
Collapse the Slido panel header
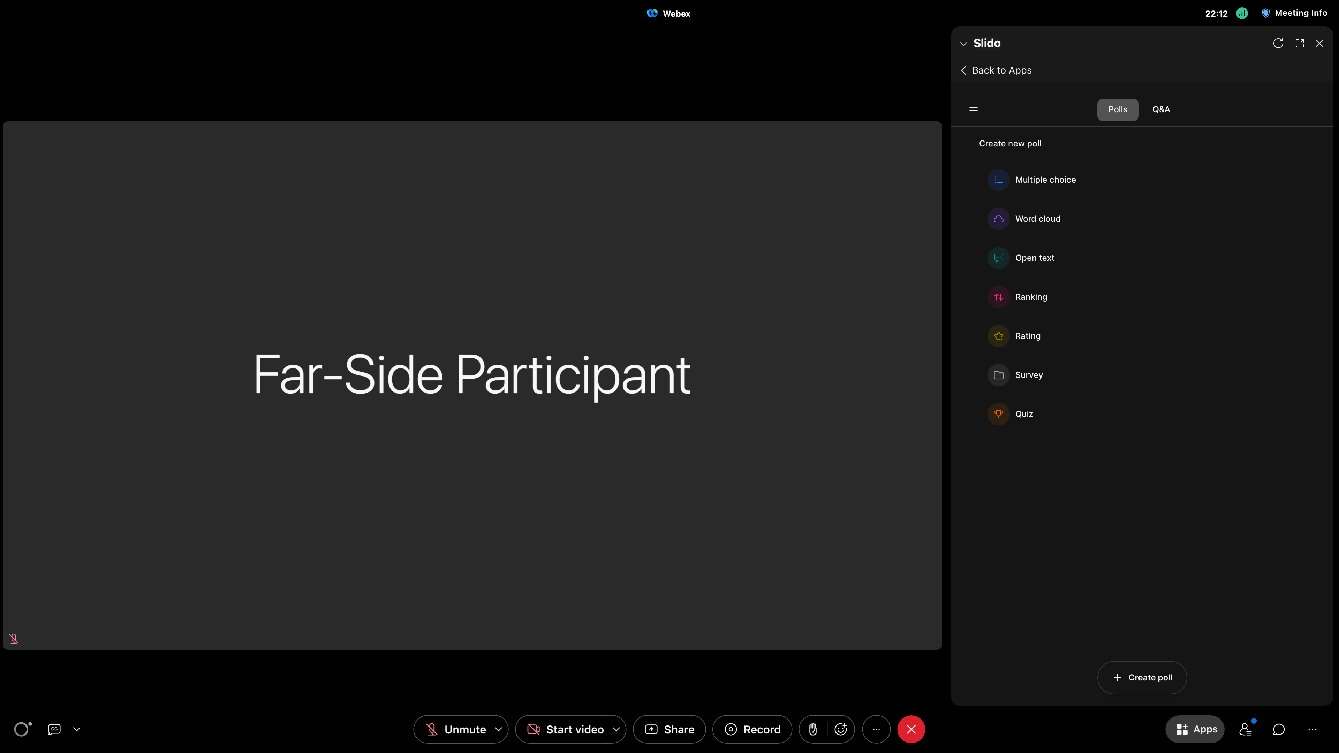click(x=964, y=43)
